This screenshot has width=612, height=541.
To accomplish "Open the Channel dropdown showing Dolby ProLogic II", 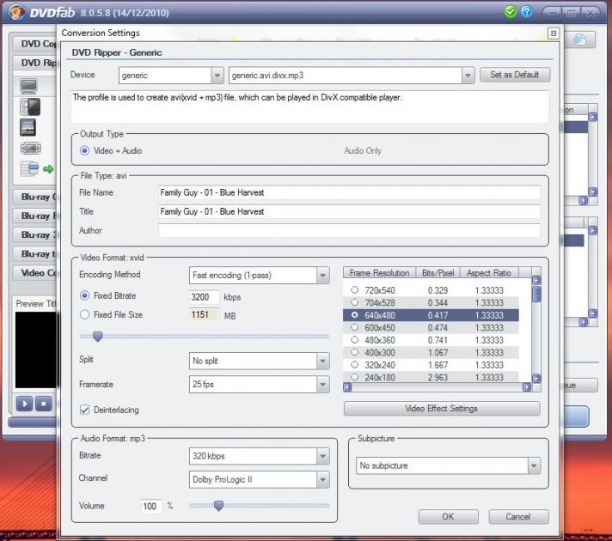I will click(x=260, y=479).
